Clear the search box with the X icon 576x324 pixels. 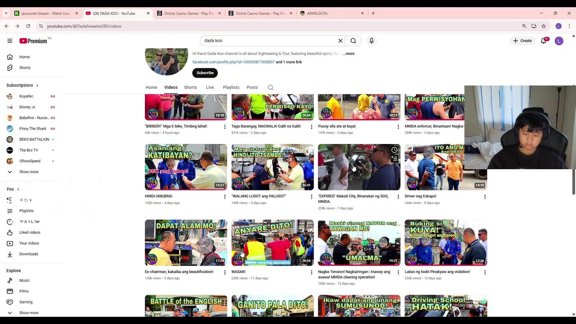point(340,41)
